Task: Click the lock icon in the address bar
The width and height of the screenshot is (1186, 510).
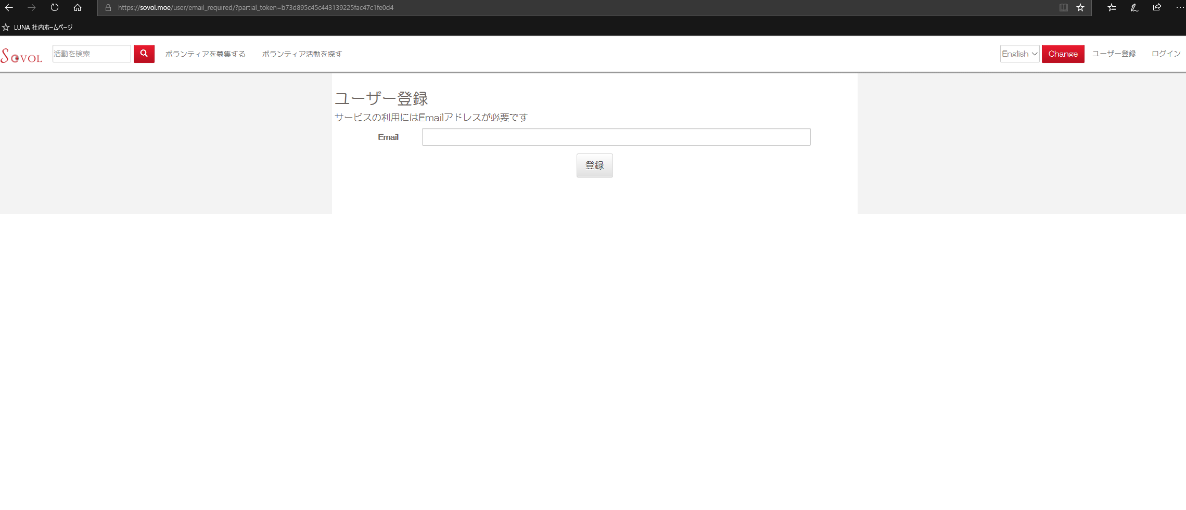Action: (108, 7)
